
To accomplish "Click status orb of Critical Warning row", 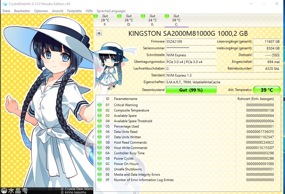I will click(100, 105).
